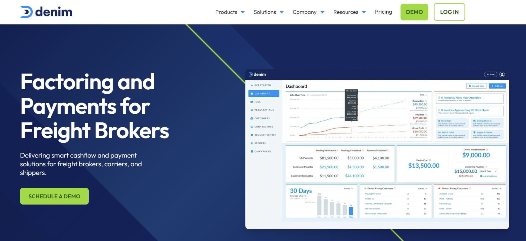
Task: Open the Need Help? card
Action: tap(452, 123)
